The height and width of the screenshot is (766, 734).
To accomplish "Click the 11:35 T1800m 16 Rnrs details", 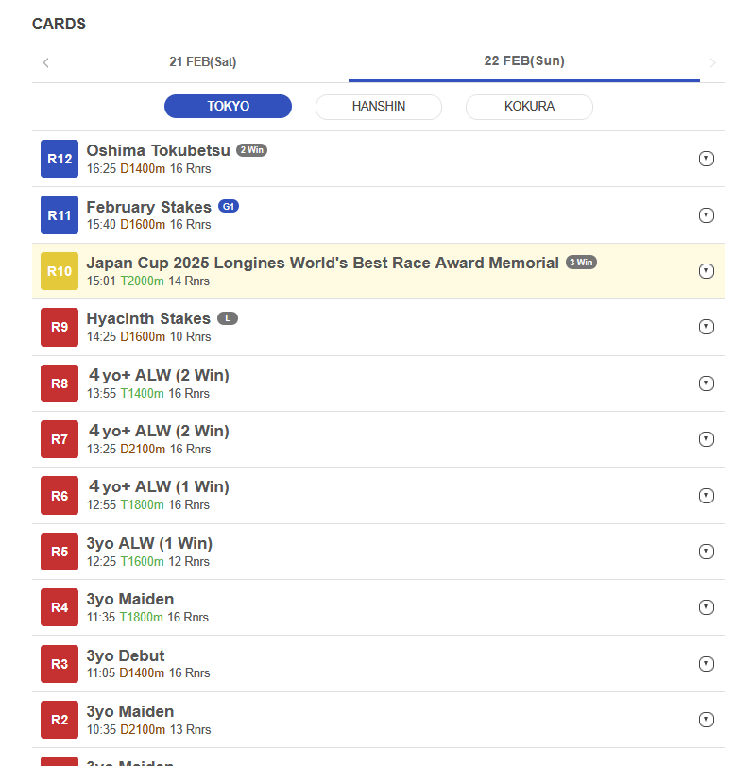I will point(147,617).
